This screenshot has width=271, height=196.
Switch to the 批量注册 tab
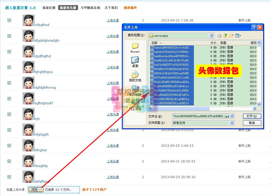tap(49, 8)
